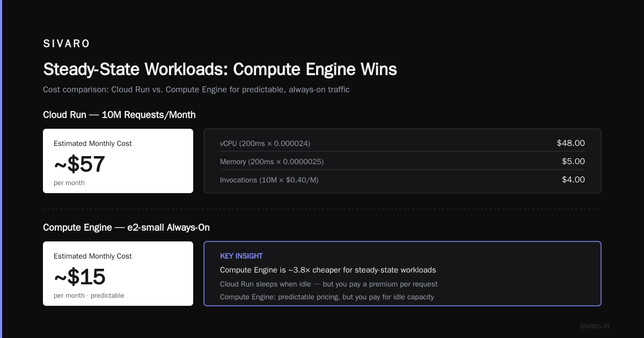Click "Estimated Monthly Cost" label in Compute Engine card
644x338 pixels.
pos(93,256)
